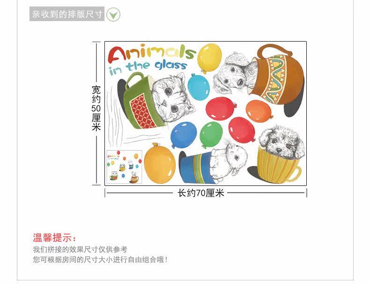This screenshot has width=370, height=284.
Task: Click the 'in the glass' subtitle text
Action: click(x=148, y=67)
